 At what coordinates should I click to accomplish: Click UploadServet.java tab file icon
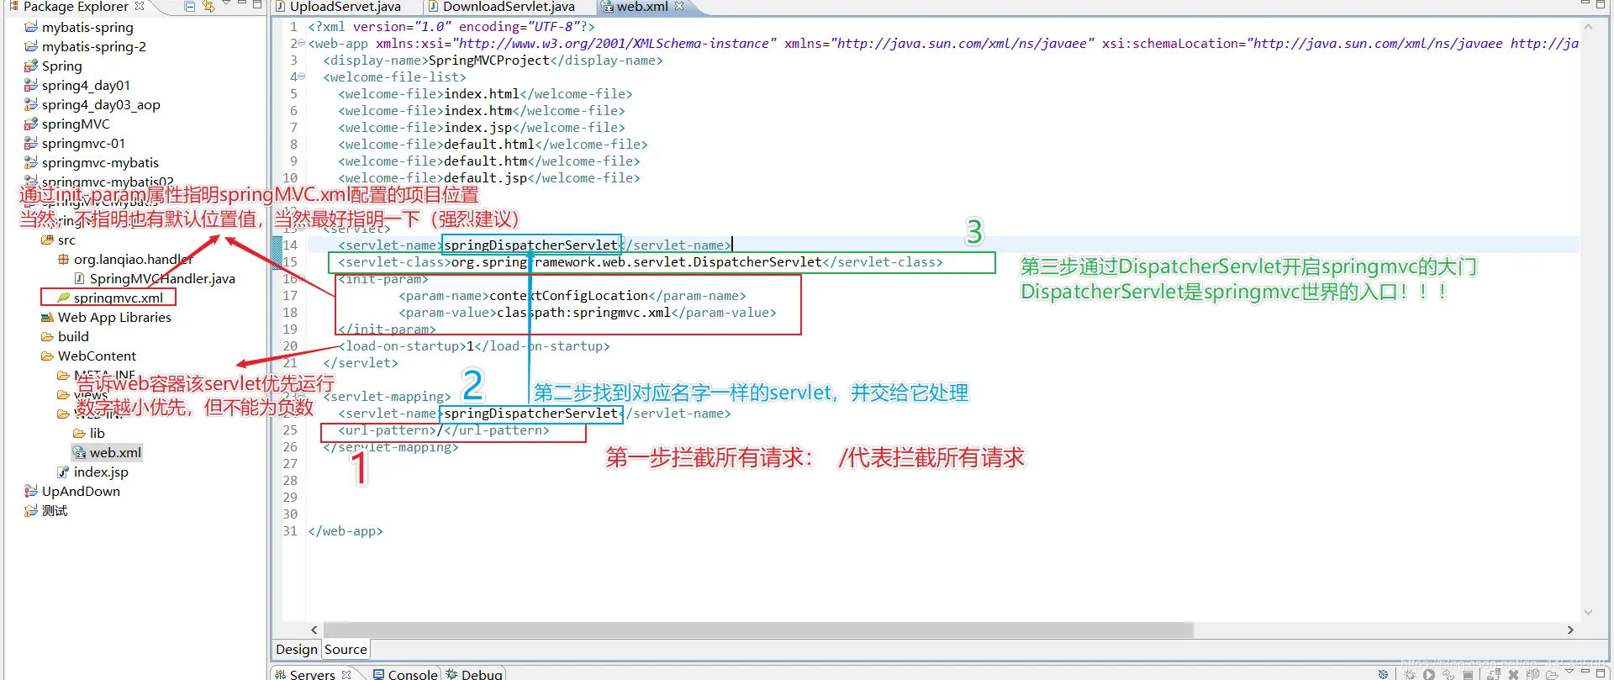click(282, 7)
